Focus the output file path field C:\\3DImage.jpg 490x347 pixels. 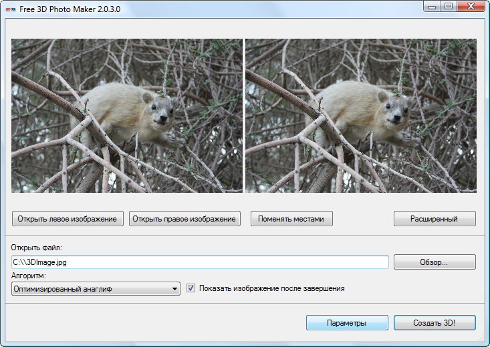coord(200,262)
